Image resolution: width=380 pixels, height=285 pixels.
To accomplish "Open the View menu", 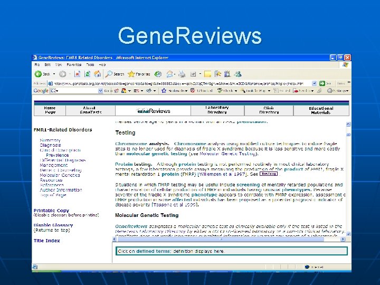I will 59,65.
